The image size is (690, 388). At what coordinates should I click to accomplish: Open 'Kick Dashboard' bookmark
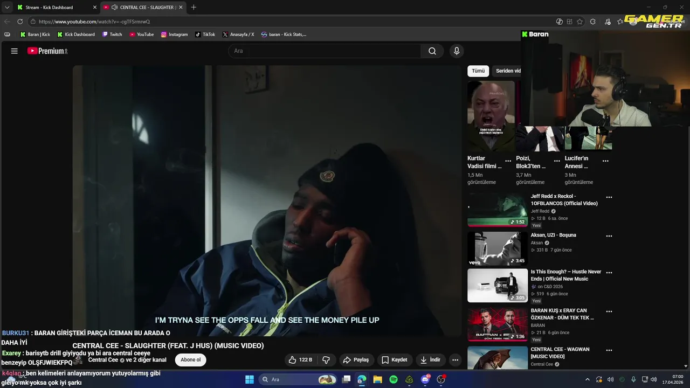tap(76, 34)
